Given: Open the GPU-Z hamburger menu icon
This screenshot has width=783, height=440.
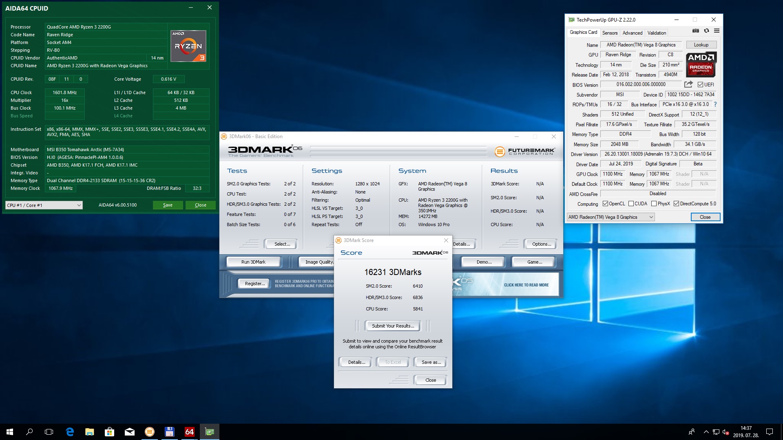Looking at the screenshot, I should (717, 31).
